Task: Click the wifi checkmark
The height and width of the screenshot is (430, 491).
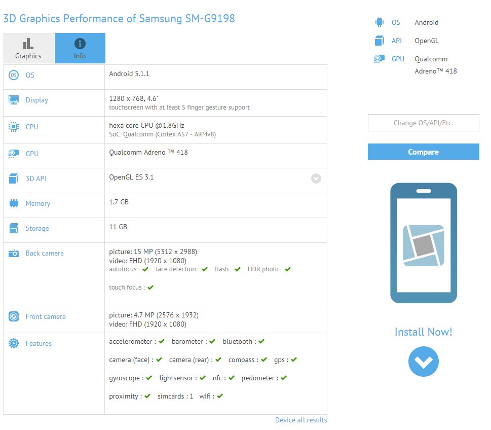Action: coord(220,396)
